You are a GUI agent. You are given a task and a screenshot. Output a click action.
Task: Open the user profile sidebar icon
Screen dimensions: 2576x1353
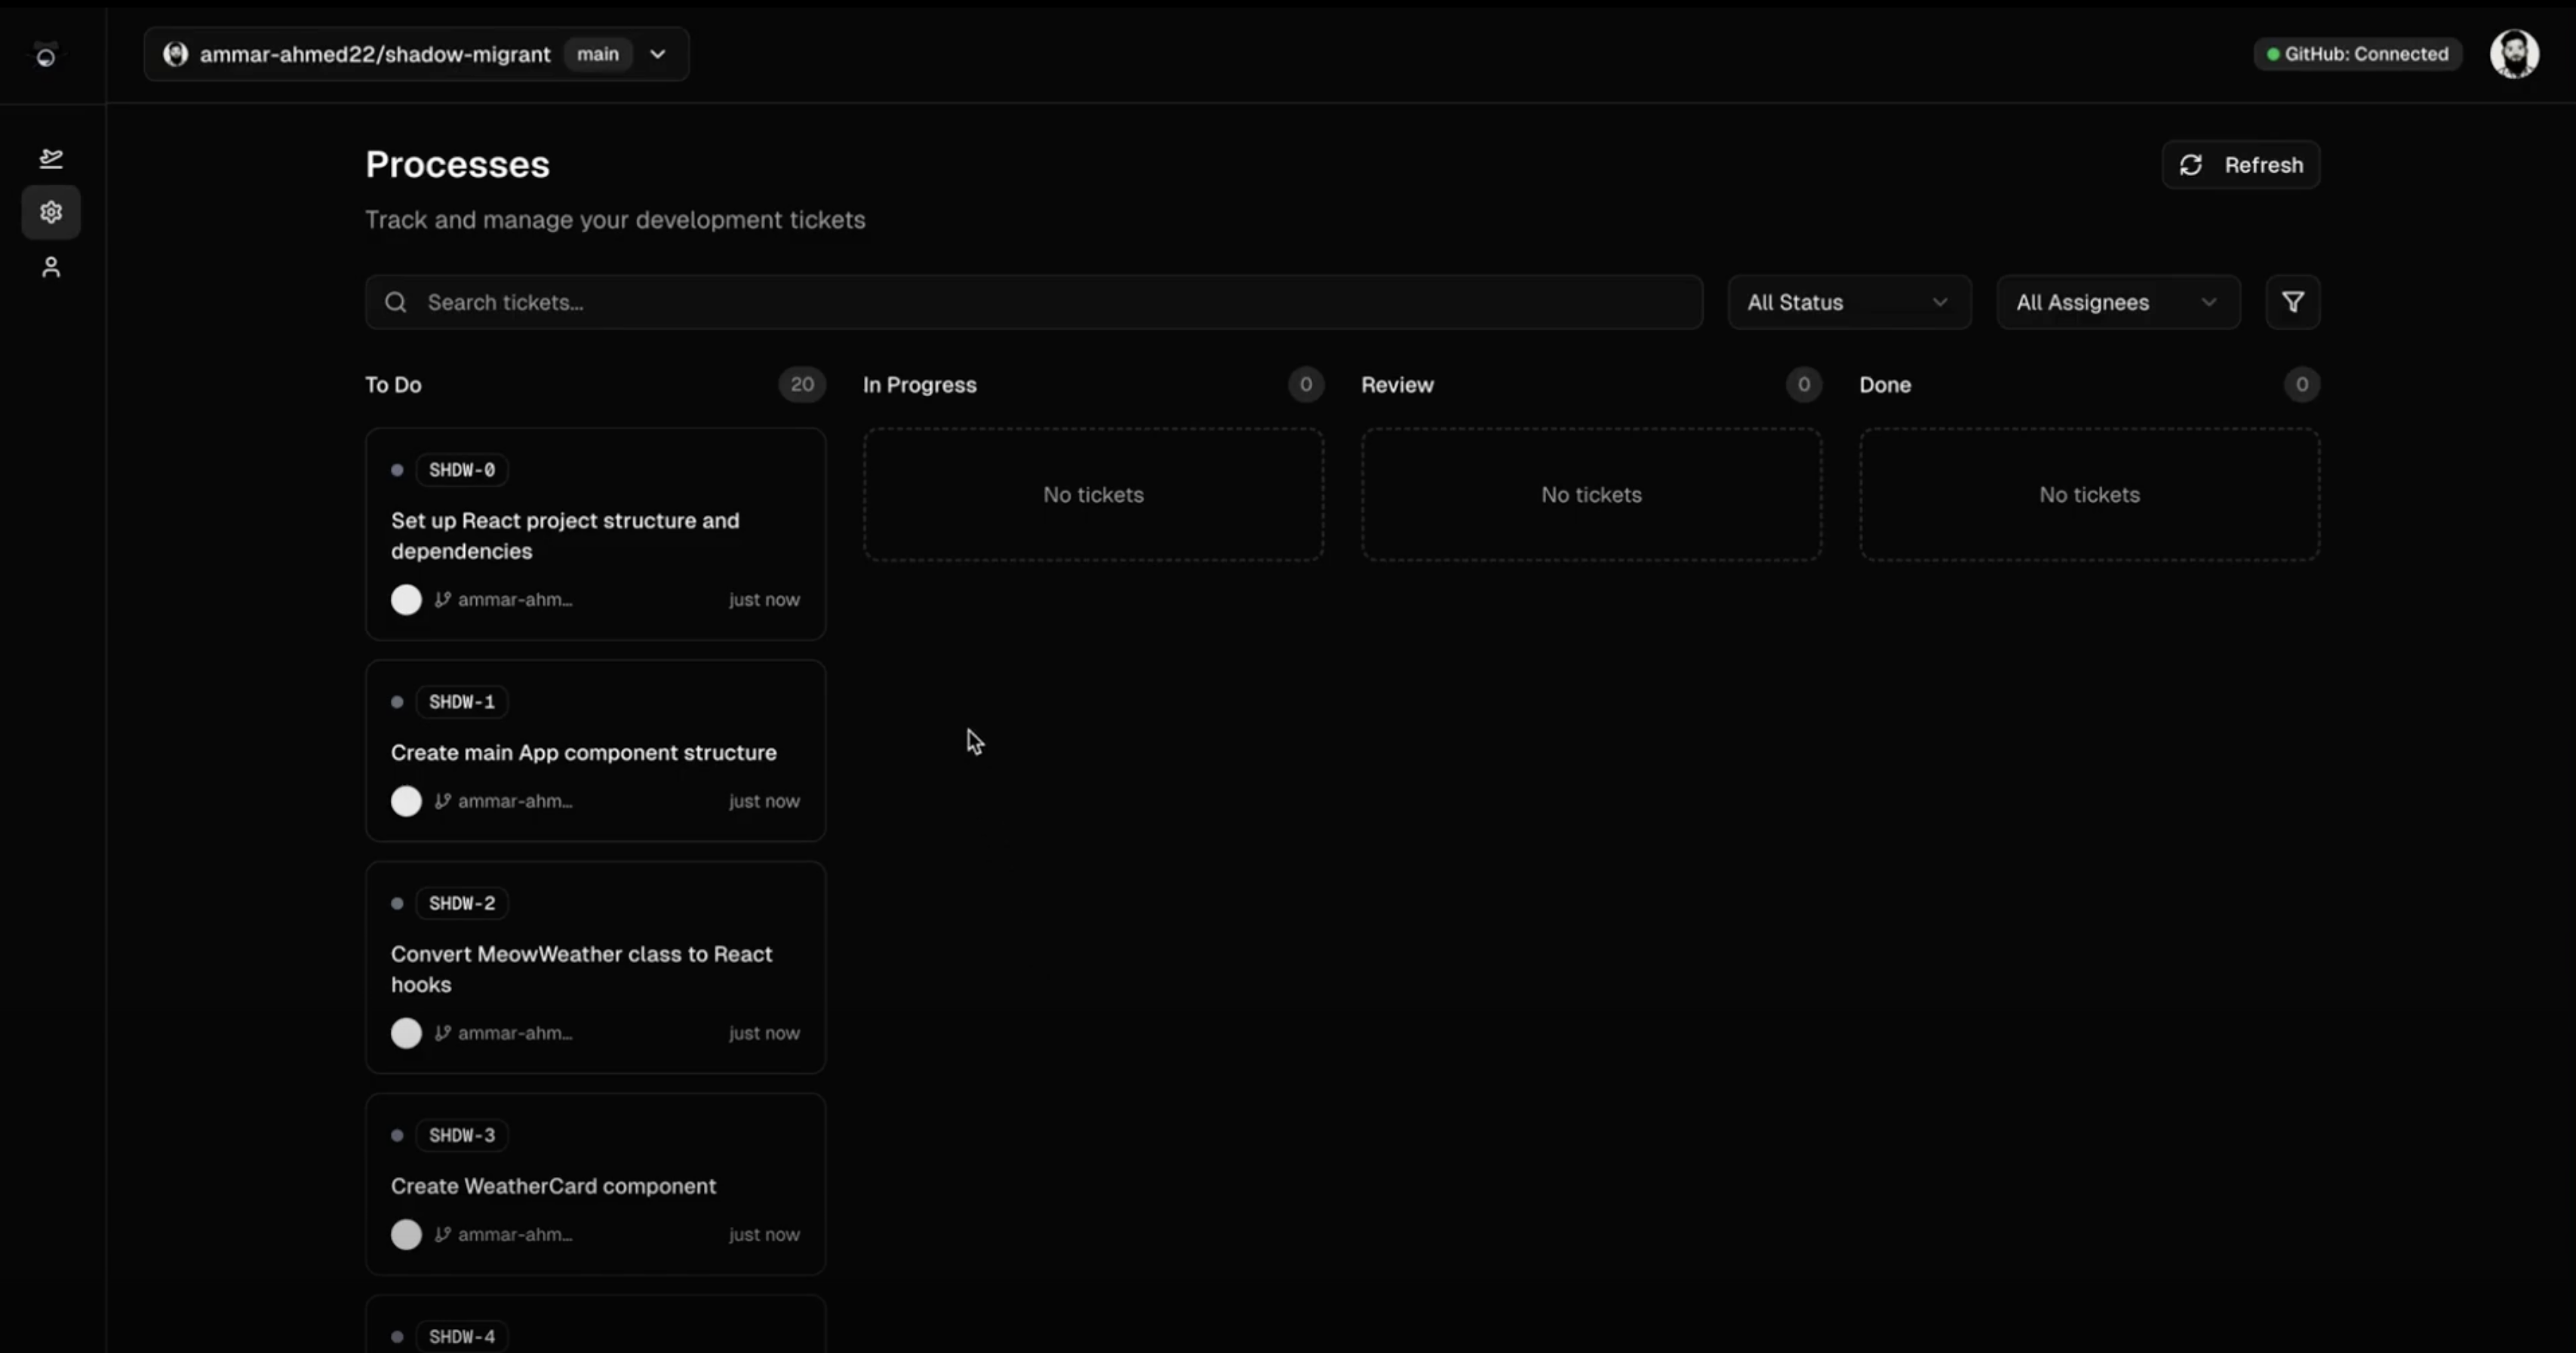click(51, 267)
